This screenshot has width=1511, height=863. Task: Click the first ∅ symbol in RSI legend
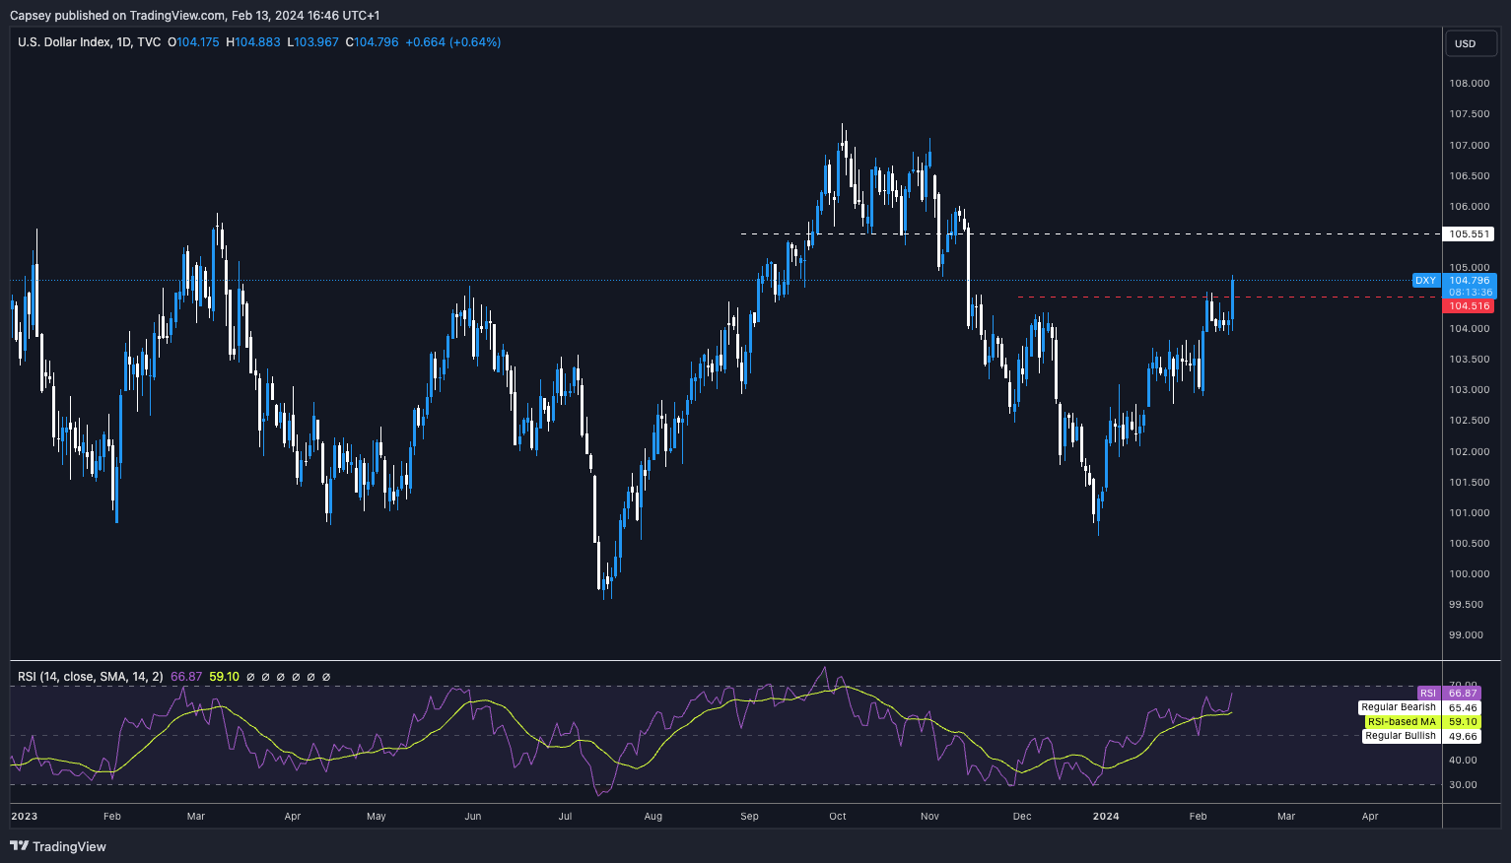(x=250, y=677)
